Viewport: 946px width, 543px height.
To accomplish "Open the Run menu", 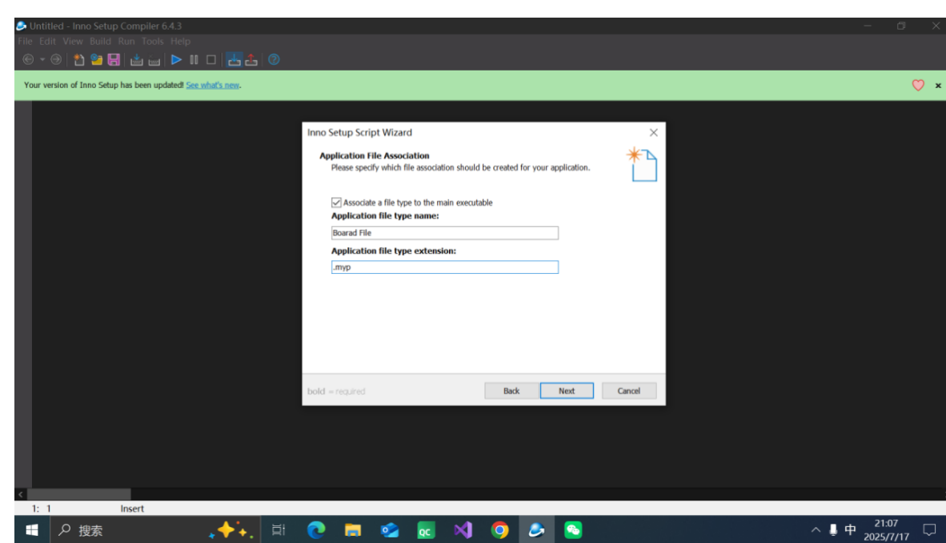I will point(126,41).
